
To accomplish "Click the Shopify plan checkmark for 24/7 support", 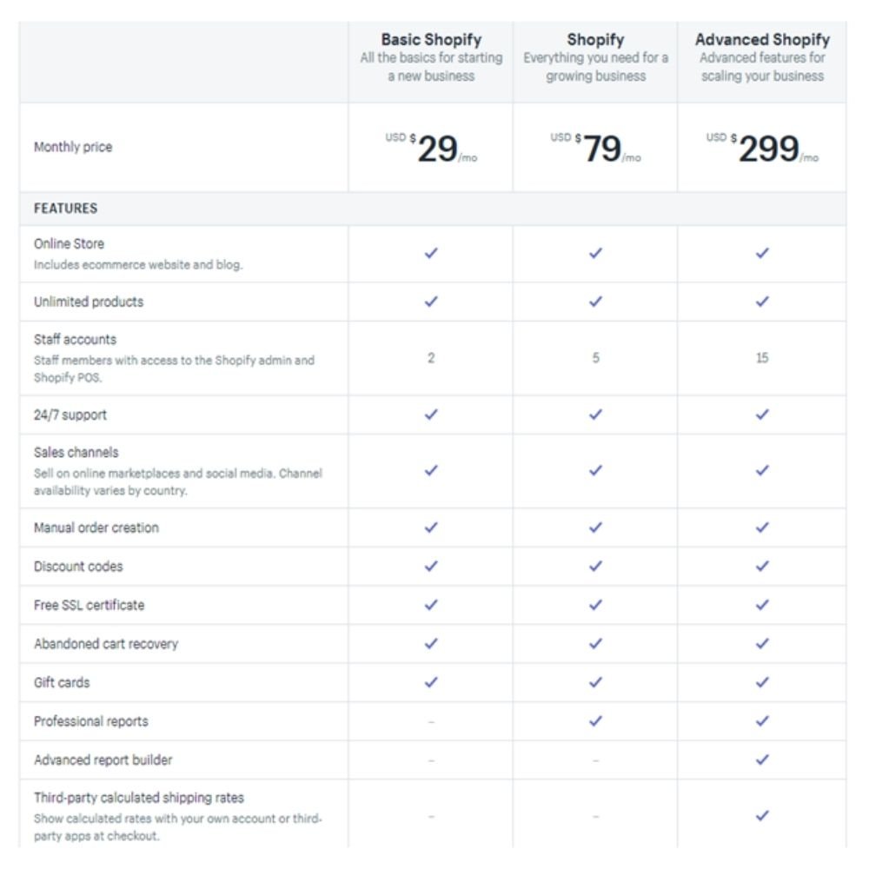I will click(595, 415).
